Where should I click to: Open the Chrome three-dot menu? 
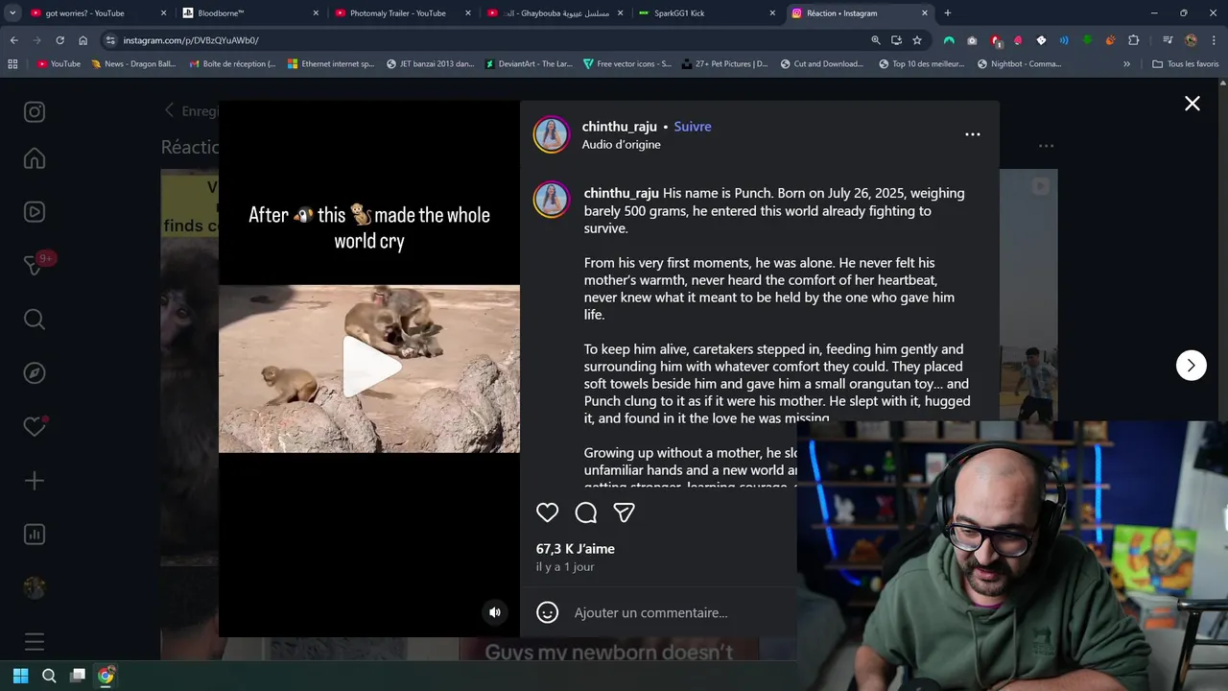(x=1214, y=40)
